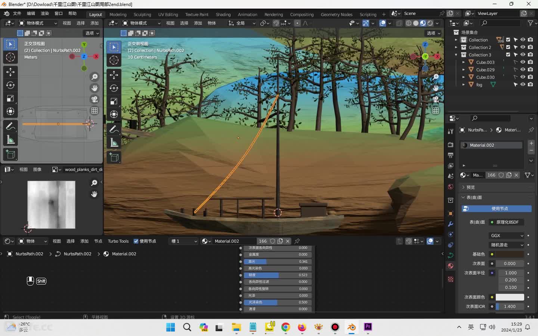The height and width of the screenshot is (336, 538).
Task: Click the 使用节点 Use Nodes button
Action: (x=497, y=209)
